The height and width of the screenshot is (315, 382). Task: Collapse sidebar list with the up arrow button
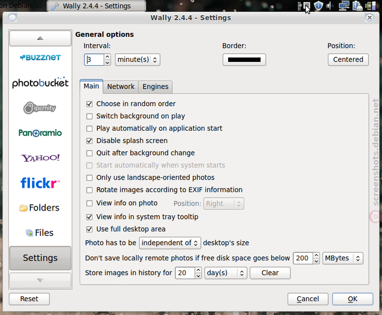pos(40,38)
